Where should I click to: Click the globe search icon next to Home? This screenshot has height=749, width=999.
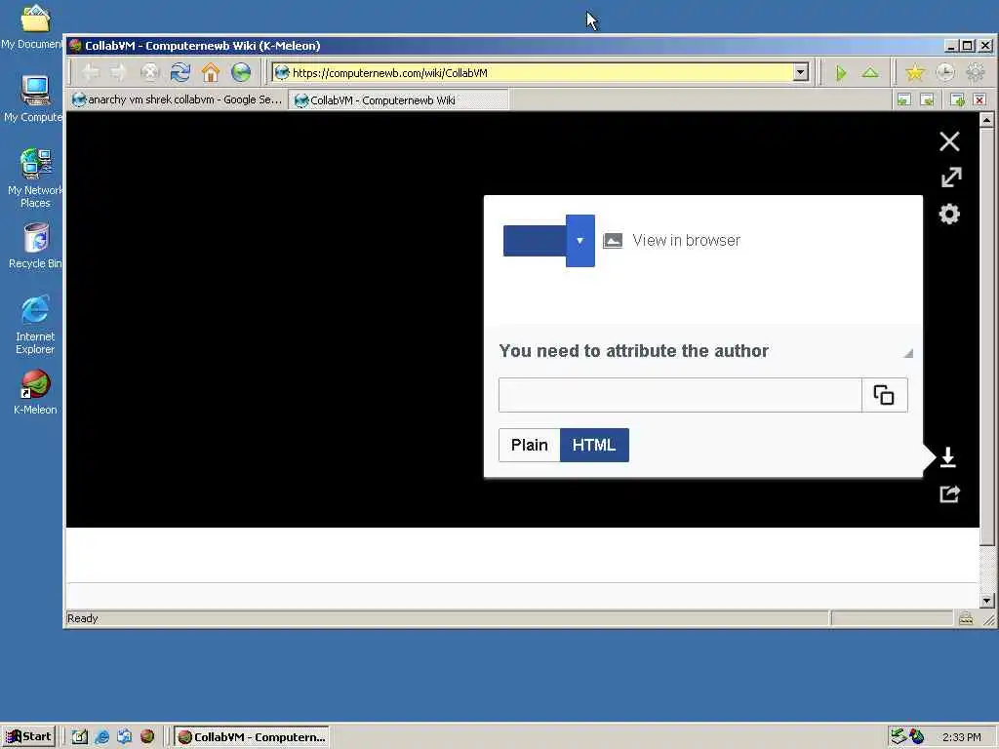coord(241,72)
